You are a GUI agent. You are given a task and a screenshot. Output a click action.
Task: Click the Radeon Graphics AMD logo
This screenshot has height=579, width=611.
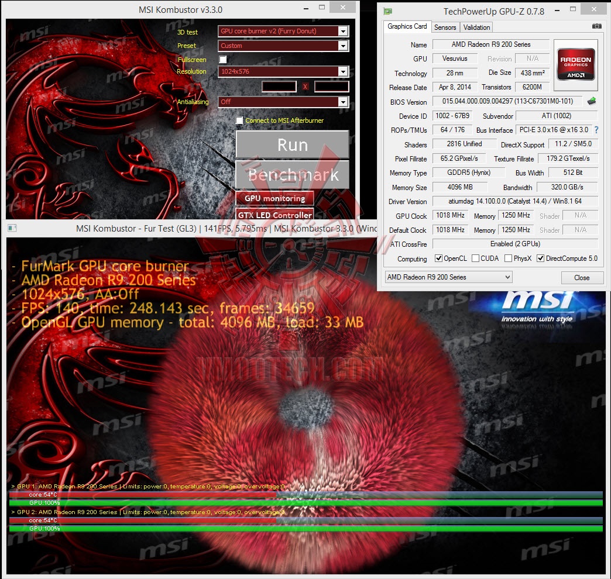point(575,64)
